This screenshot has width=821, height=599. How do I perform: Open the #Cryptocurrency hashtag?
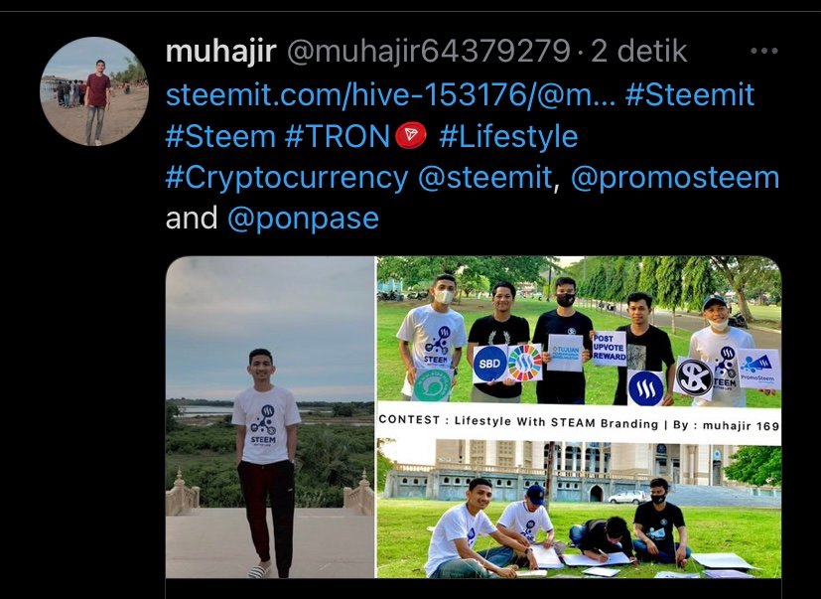coord(287,178)
